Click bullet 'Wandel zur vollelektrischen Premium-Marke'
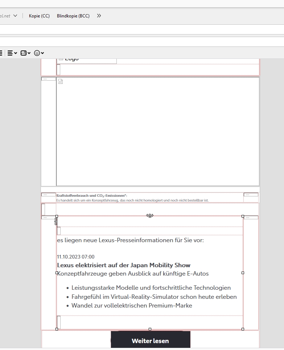Screen dimensions: 284x350 click(x=132, y=306)
